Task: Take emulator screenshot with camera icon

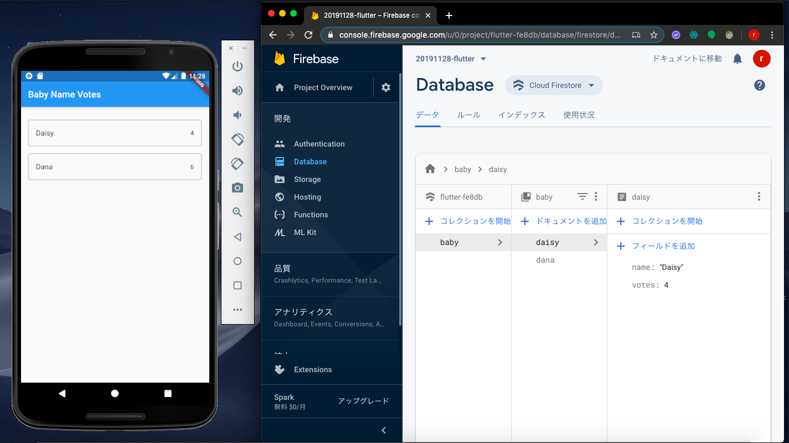Action: (x=238, y=188)
